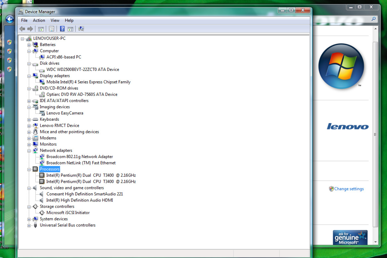Click the Monitors category icon
387x258 pixels.
[35, 144]
